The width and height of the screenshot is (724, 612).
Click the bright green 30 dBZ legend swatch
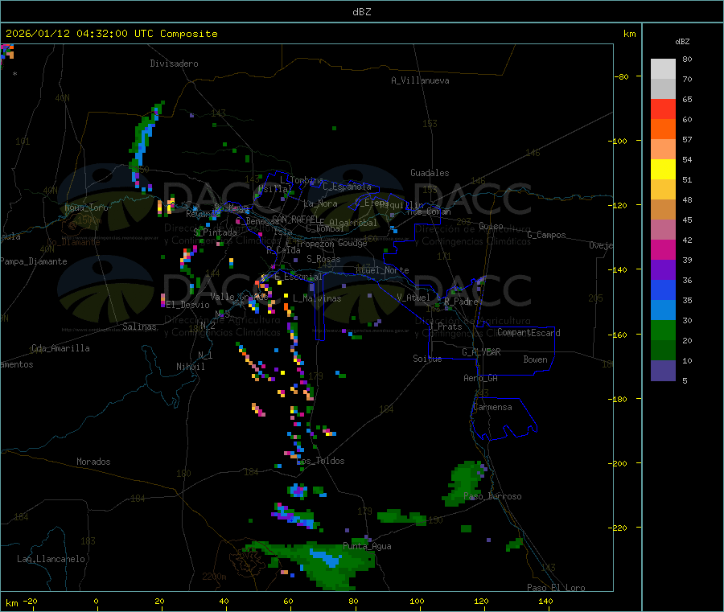[663, 330]
